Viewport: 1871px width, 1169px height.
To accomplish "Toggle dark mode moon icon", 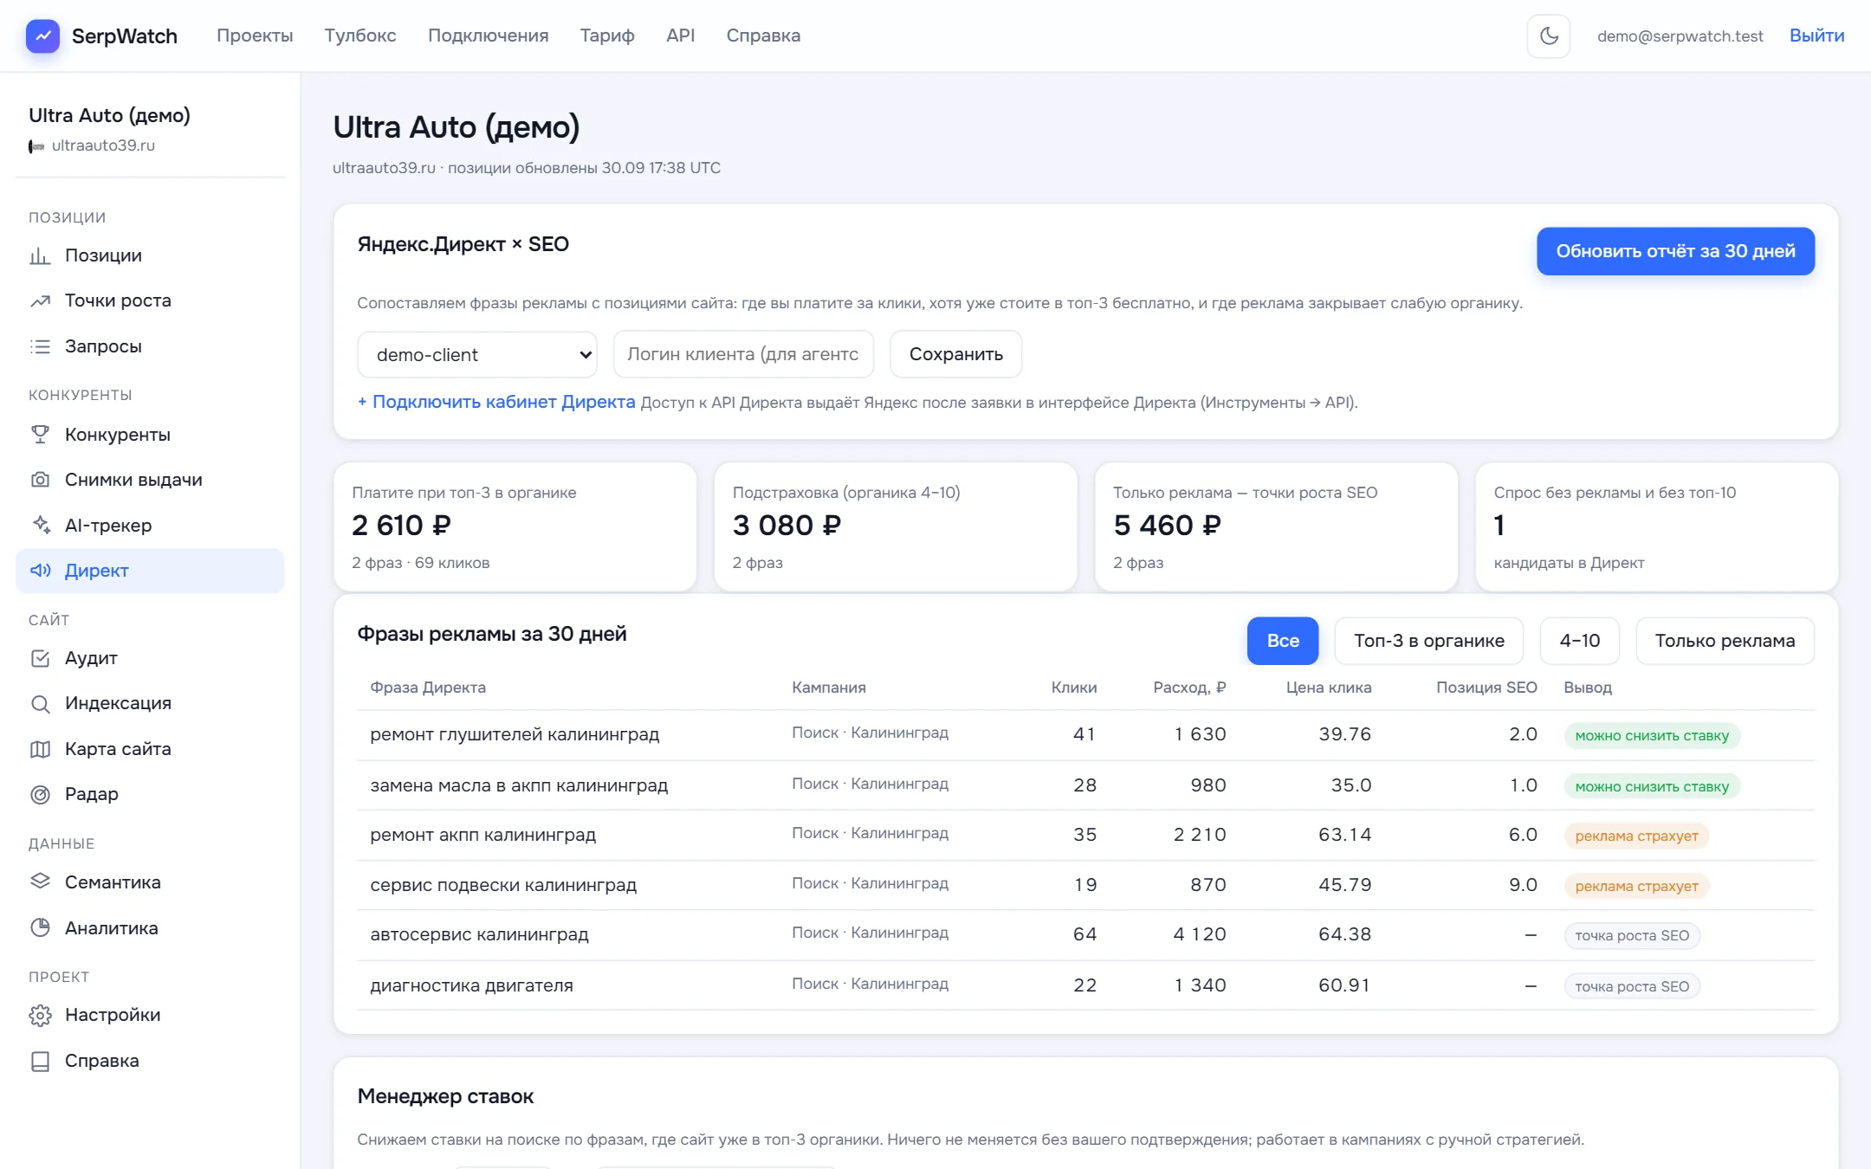I will pos(1549,36).
